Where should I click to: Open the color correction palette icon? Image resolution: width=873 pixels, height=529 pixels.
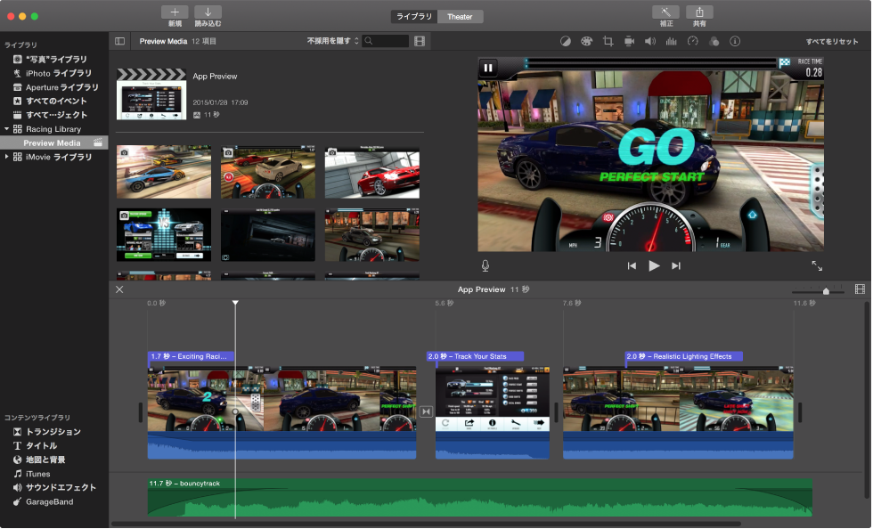[x=586, y=41]
